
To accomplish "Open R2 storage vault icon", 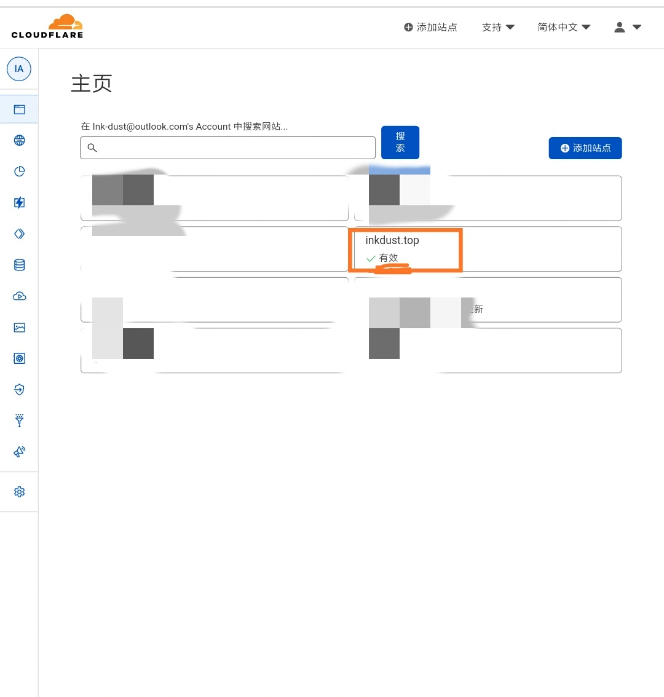I will tap(19, 358).
